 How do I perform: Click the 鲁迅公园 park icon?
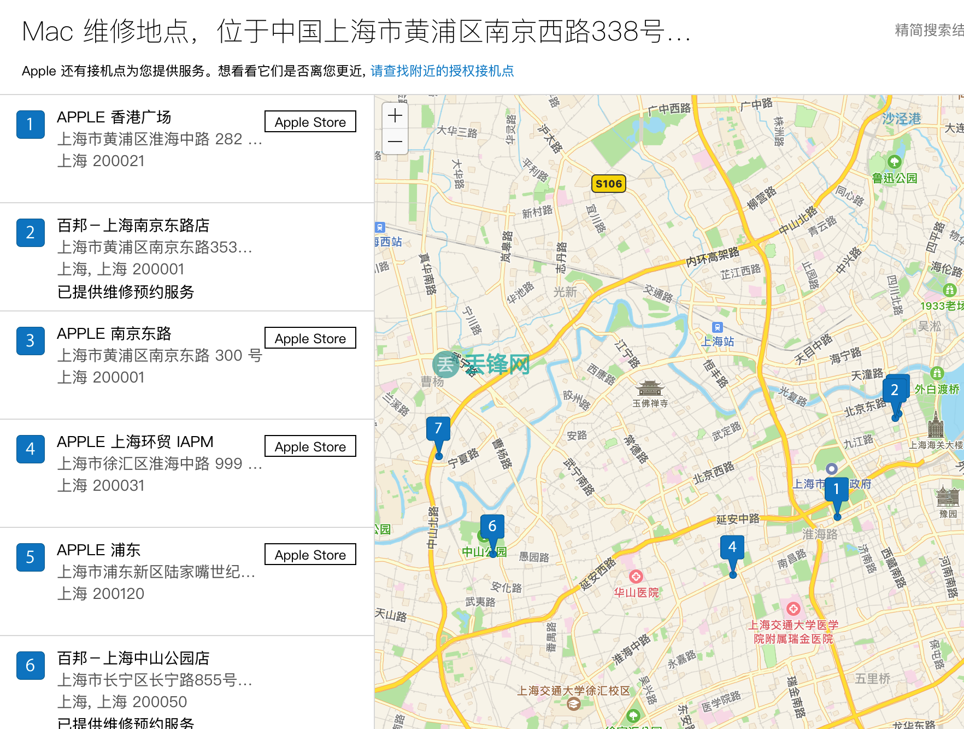click(895, 162)
